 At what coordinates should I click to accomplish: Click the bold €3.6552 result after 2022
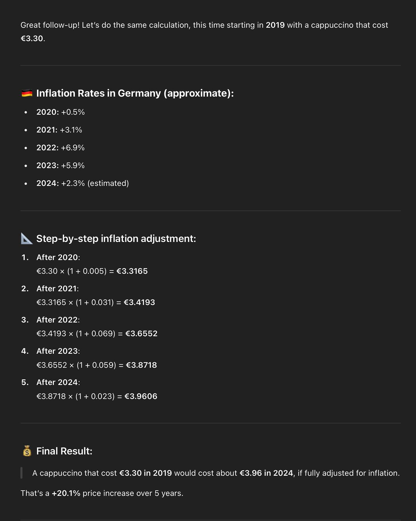pyautogui.click(x=141, y=334)
